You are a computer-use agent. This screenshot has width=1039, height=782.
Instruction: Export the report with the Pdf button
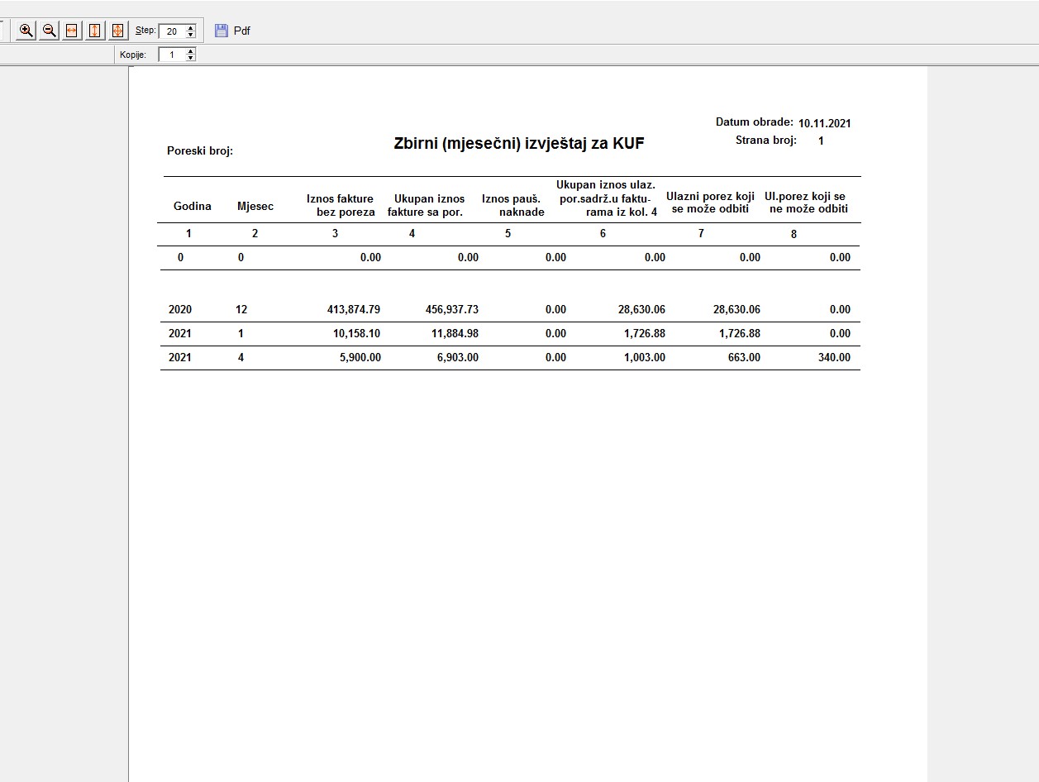(x=232, y=31)
